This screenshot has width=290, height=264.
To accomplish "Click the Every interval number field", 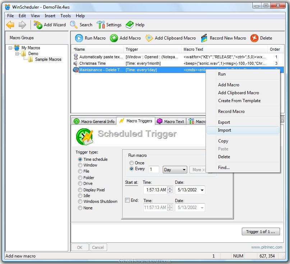I will click(x=154, y=169).
